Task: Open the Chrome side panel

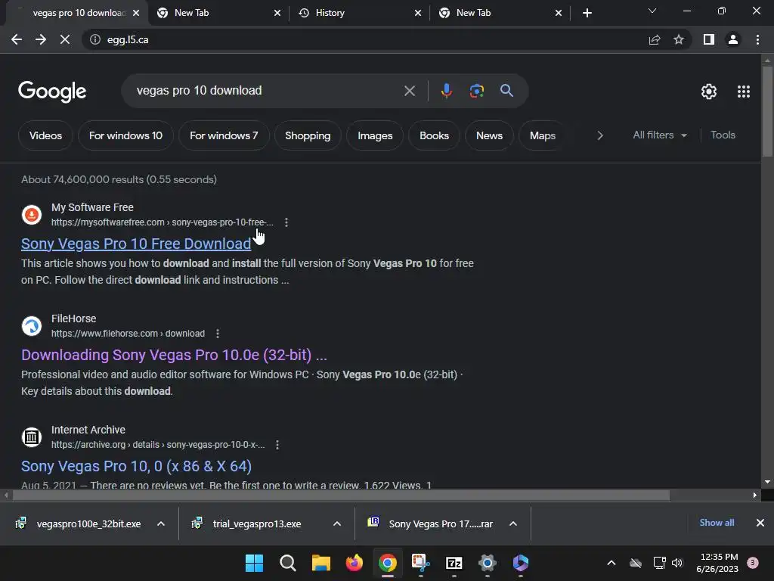Action: tap(709, 39)
